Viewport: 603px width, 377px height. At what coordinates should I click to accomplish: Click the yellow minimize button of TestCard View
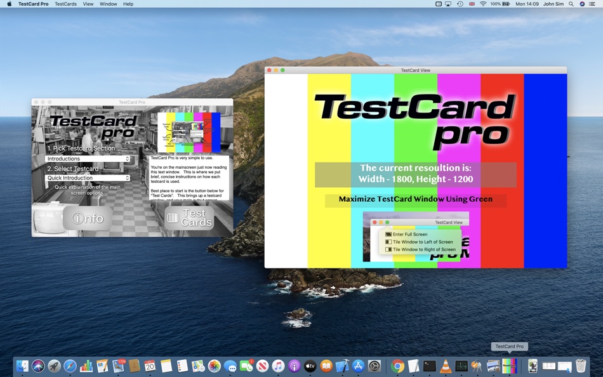(x=275, y=70)
